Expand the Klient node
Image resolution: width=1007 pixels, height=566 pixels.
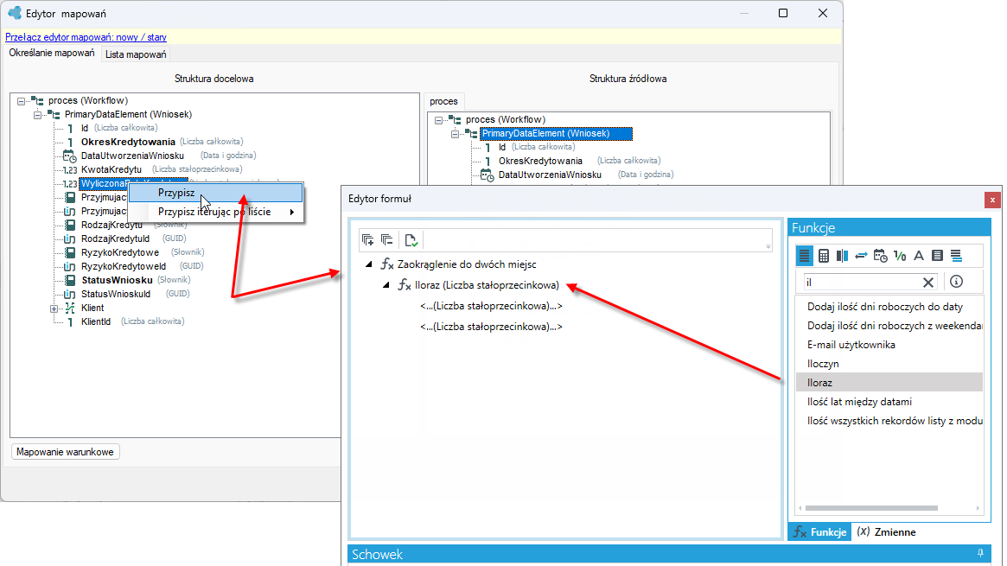(54, 308)
